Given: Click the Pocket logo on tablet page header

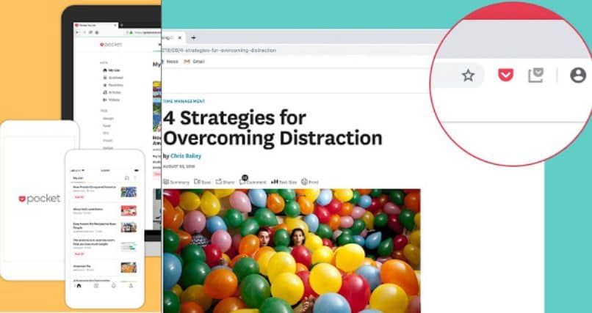Looking at the screenshot, I should 111,45.
